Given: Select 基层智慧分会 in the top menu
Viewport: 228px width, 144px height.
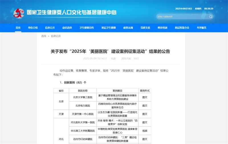Looking at the screenshot, I should coord(182,28).
